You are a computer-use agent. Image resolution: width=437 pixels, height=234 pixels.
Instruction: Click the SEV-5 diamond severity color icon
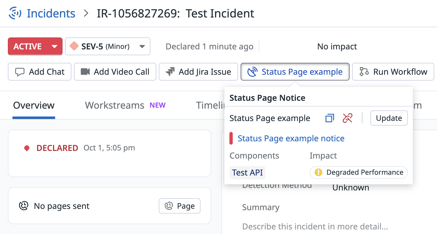(x=74, y=46)
